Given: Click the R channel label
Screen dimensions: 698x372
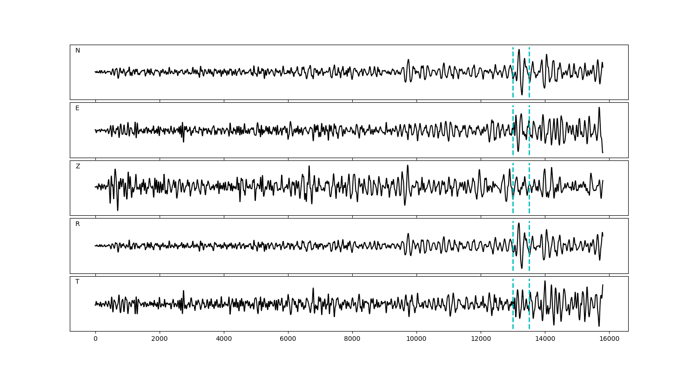Looking at the screenshot, I should (x=78, y=224).
